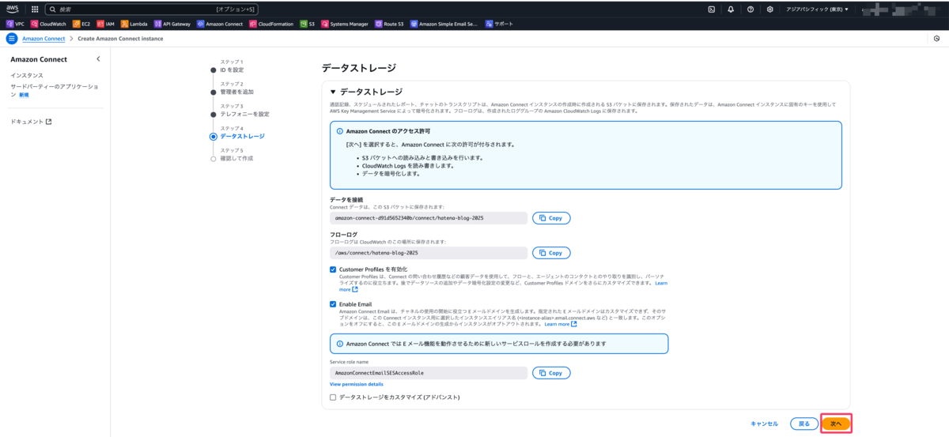949x437 pixels.
Task: Click the orange 次へ button
Action: click(836, 424)
